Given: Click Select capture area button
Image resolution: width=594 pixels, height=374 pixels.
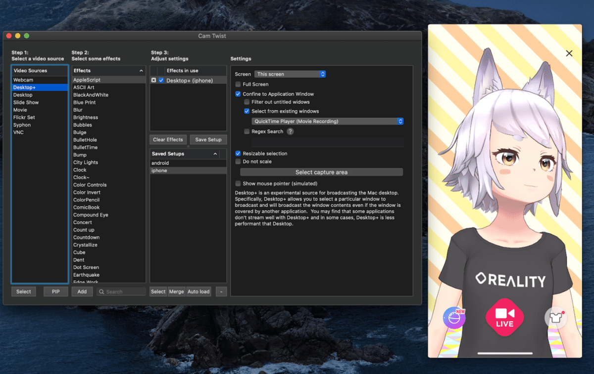Looking at the screenshot, I should [322, 172].
